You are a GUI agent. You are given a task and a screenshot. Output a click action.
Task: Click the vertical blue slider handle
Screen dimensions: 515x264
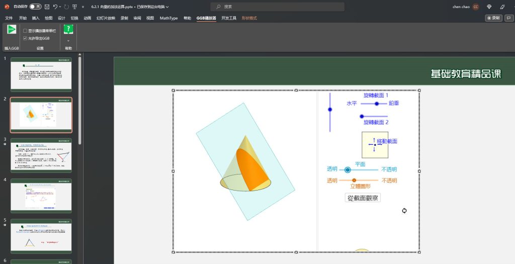[330, 109]
